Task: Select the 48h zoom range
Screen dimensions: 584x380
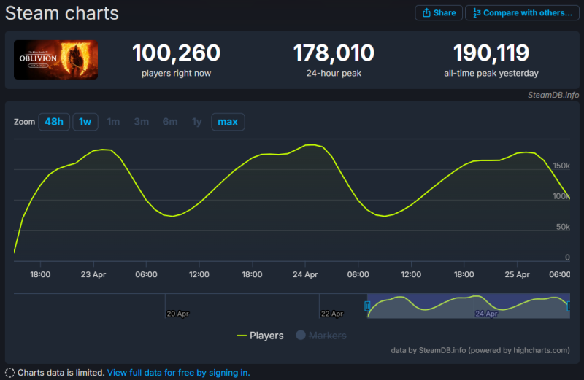Action: (53, 122)
